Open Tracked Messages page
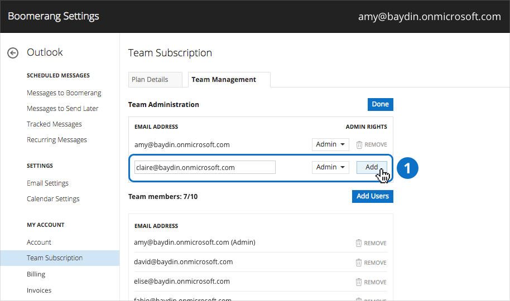Viewport: 510px width, 301px height. (x=54, y=124)
